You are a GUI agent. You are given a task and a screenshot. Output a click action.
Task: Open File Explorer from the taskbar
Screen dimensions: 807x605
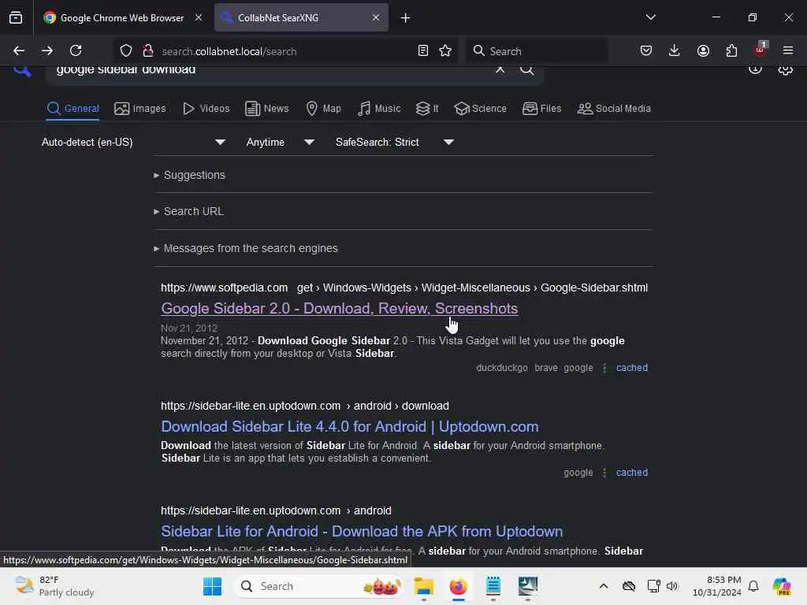[423, 586]
